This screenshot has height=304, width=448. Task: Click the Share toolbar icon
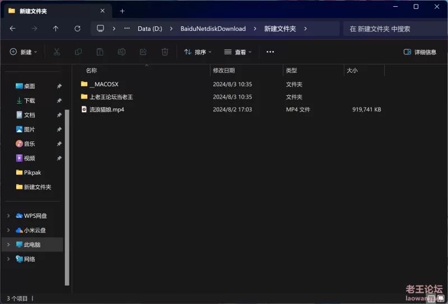click(143, 52)
